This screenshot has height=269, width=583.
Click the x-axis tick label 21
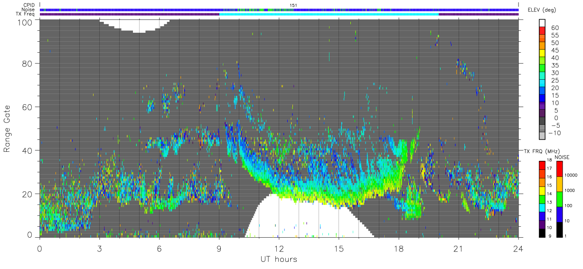pyautogui.click(x=459, y=248)
